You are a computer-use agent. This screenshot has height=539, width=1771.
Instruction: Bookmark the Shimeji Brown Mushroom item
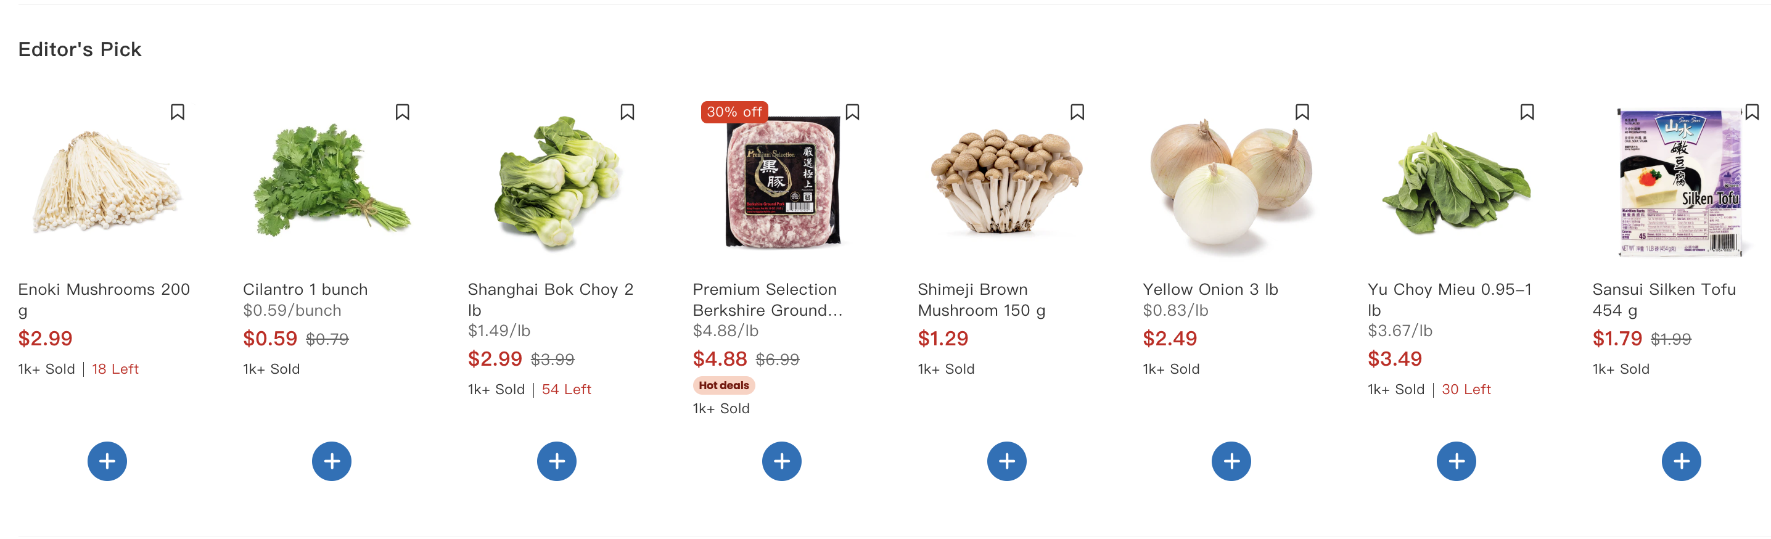pyautogui.click(x=1077, y=112)
